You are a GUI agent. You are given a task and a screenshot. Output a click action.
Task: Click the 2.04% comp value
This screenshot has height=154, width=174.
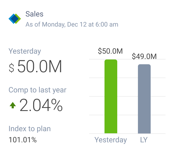pyautogui.click(x=41, y=105)
